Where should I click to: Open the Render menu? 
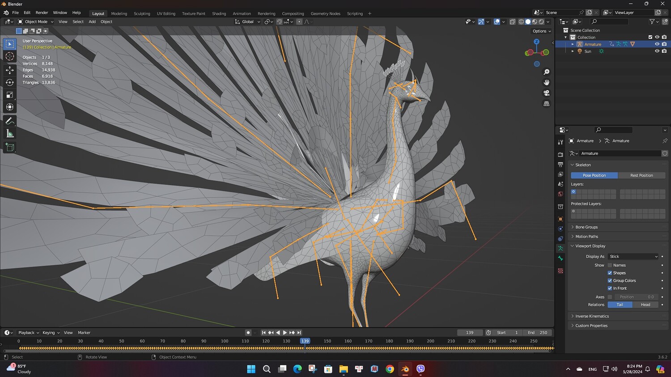click(x=42, y=13)
